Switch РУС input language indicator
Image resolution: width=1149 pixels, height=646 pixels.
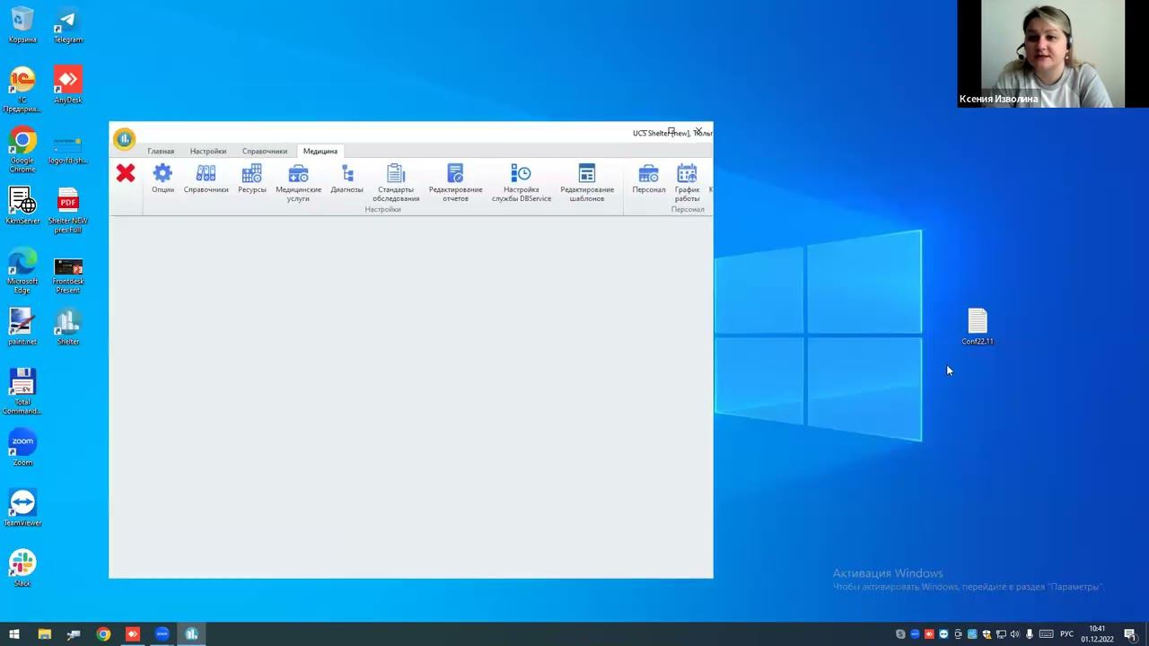tap(1066, 634)
